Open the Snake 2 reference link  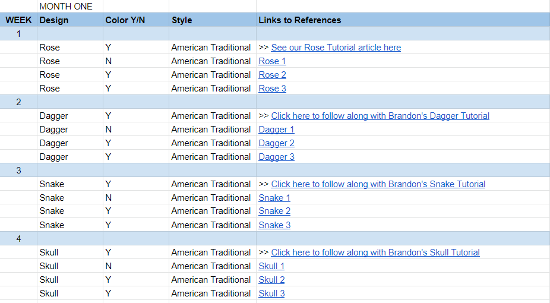coord(274,211)
